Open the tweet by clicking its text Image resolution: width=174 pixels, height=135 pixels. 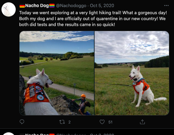(x=93, y=19)
